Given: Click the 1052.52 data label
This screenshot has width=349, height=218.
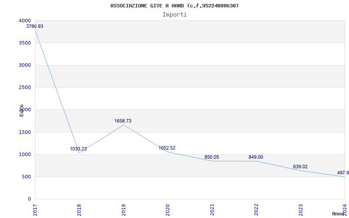Looking at the screenshot, I should [167, 148].
